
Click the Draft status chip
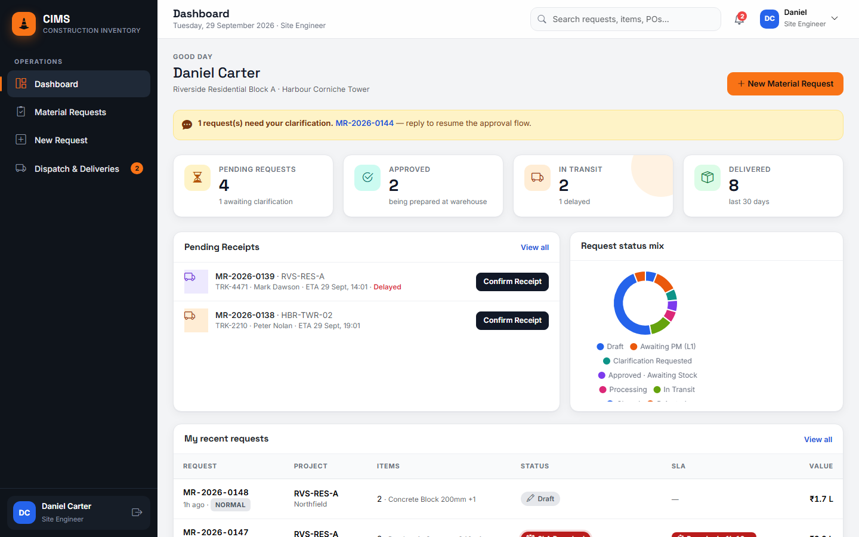[x=540, y=499]
